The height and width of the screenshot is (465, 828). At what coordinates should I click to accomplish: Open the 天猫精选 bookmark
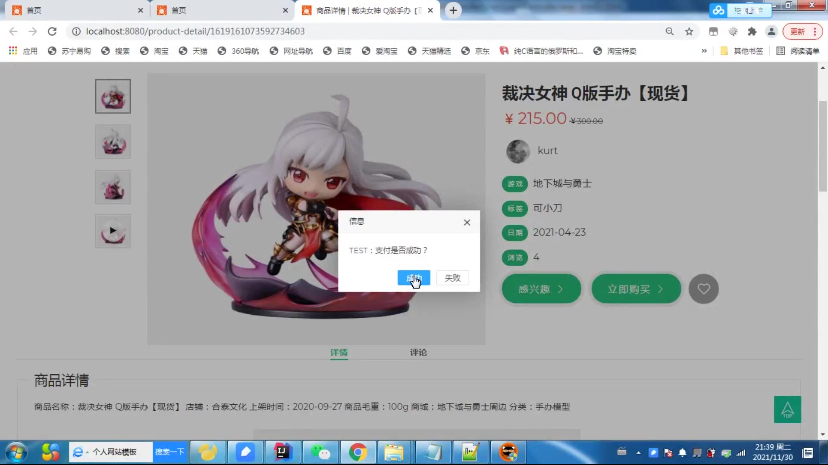(x=430, y=51)
